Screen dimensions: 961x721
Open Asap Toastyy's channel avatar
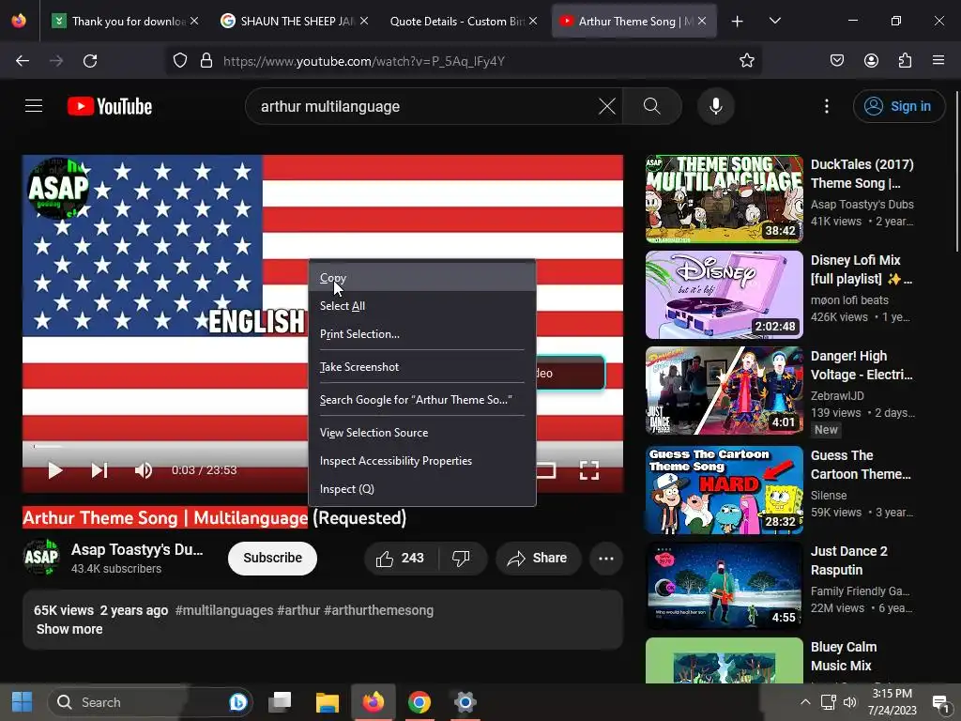(41, 558)
